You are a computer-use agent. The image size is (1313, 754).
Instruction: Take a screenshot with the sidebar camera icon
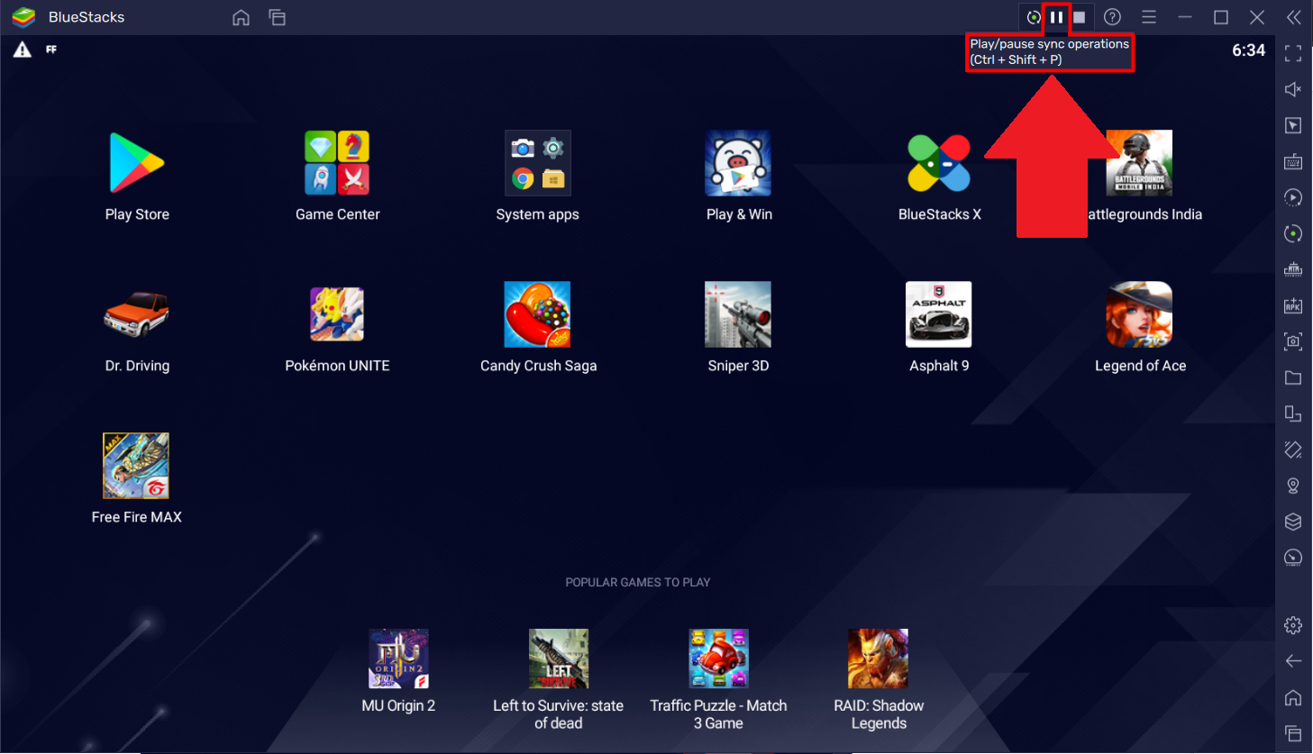[1293, 341]
